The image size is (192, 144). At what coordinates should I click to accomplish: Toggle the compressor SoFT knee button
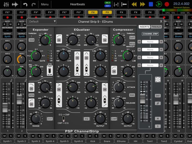[x=132, y=38]
